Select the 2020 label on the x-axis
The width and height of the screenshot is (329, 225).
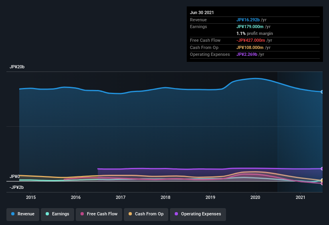pyautogui.click(x=255, y=197)
